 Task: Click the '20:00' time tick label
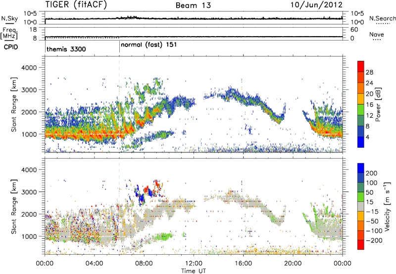293,264
